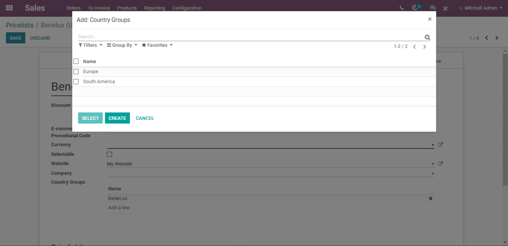This screenshot has width=508, height=246.
Task: Click the CREATE button
Action: pos(117,118)
